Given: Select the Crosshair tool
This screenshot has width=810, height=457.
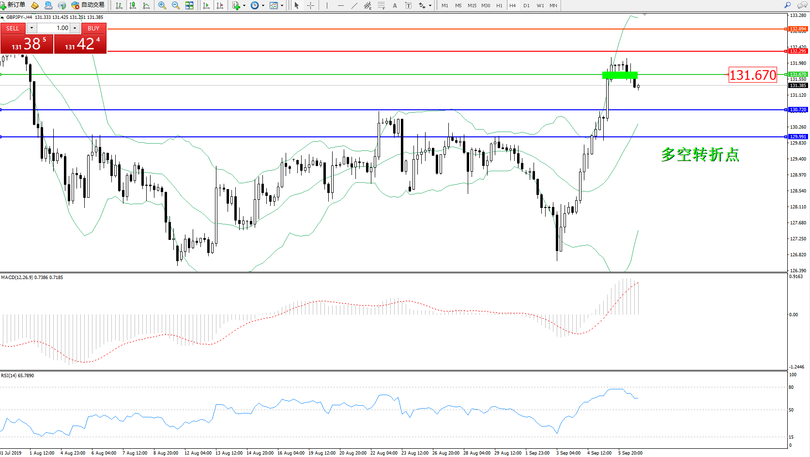Looking at the screenshot, I should click(311, 5).
